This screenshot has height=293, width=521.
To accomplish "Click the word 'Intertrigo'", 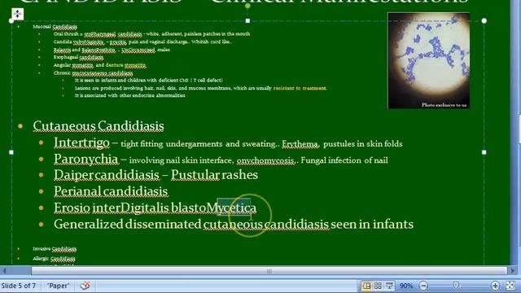I will [81, 142].
